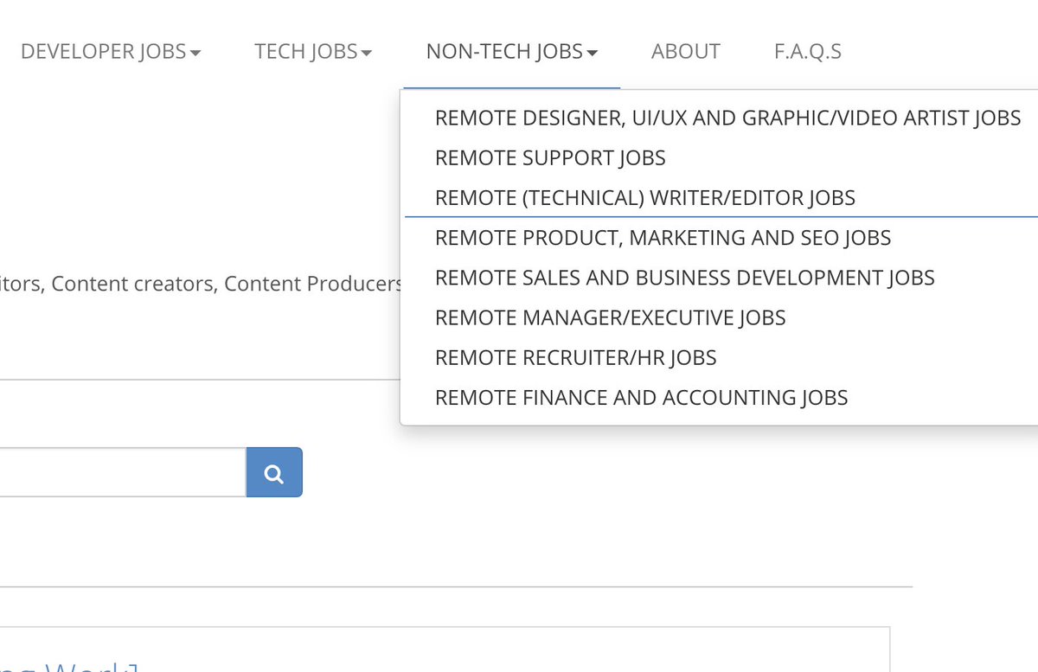The height and width of the screenshot is (672, 1038).
Task: Open Remote Sales and Business Development Jobs
Action: click(684, 277)
